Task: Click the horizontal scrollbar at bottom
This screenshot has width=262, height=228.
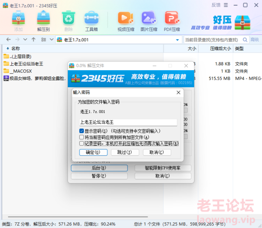Action: click(78, 217)
